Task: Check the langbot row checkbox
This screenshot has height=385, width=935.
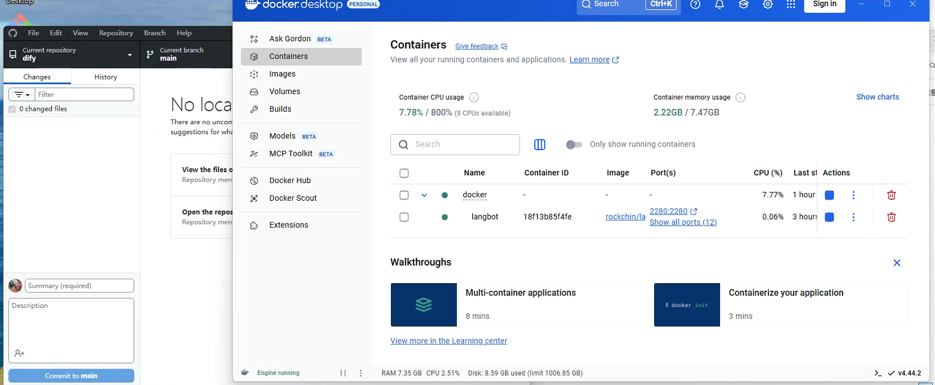Action: pyautogui.click(x=404, y=217)
